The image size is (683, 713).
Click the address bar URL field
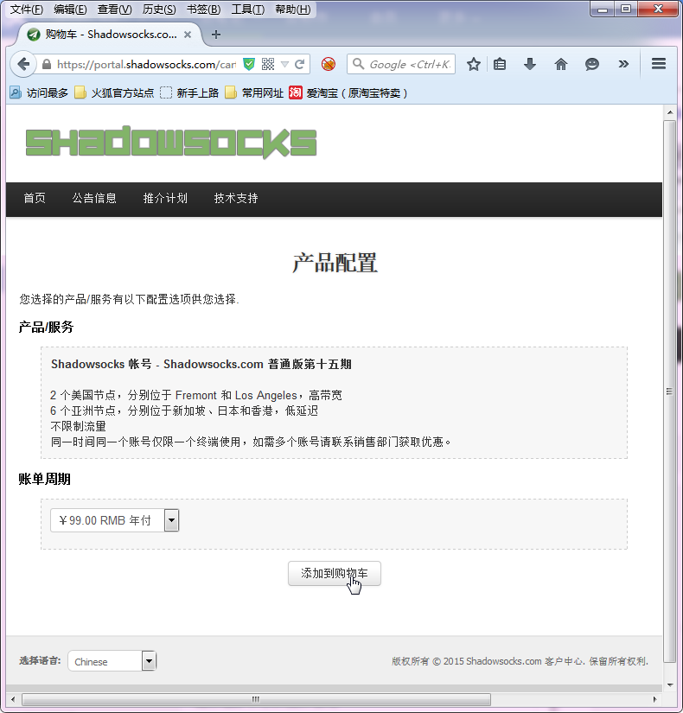click(145, 65)
